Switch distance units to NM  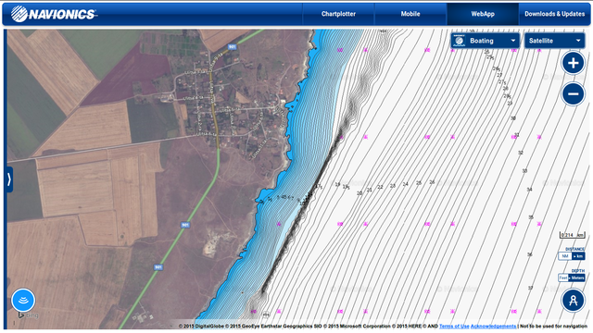click(565, 256)
